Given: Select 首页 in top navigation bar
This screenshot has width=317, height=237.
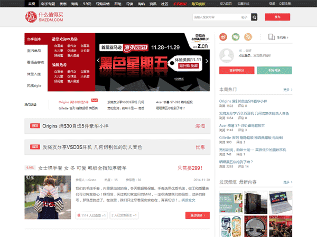Looking at the screenshot, I should click(32, 3).
